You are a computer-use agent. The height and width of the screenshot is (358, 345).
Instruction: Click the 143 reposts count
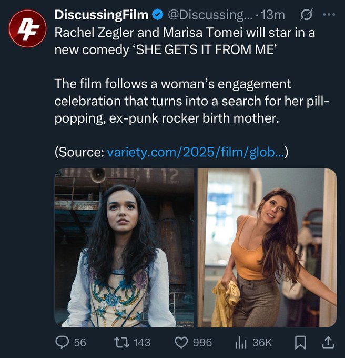pyautogui.click(x=141, y=342)
